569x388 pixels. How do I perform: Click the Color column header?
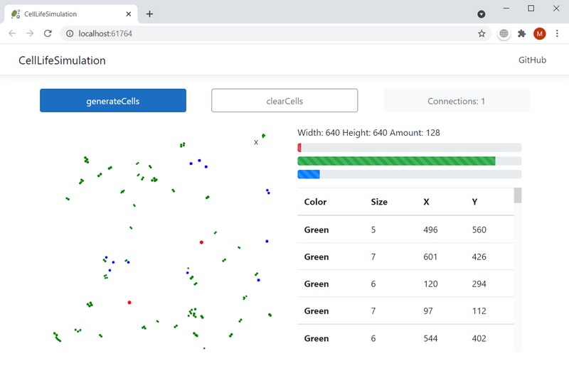(315, 202)
